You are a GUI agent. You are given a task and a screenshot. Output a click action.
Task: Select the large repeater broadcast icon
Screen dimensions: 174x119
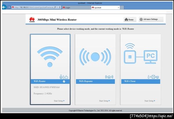click(95, 57)
